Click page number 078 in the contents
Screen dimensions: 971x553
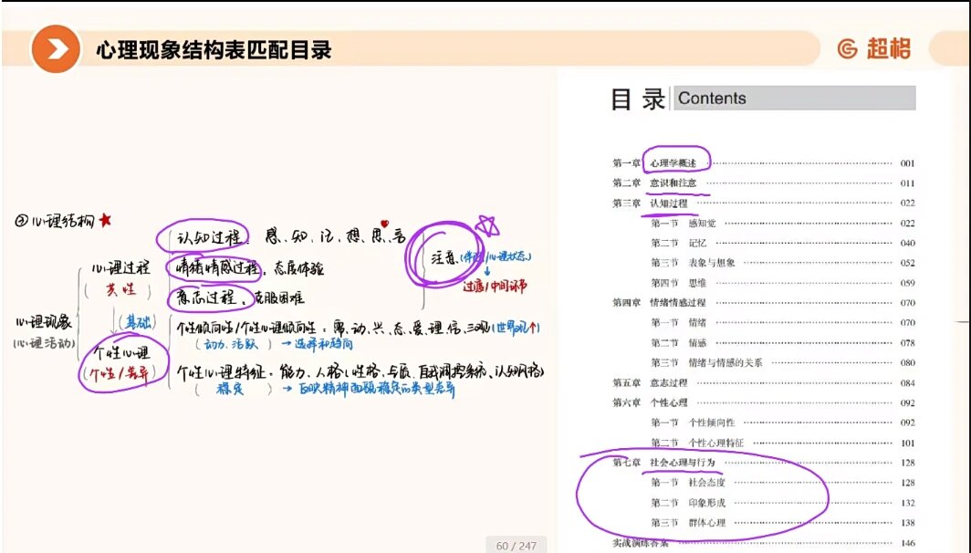tap(907, 343)
